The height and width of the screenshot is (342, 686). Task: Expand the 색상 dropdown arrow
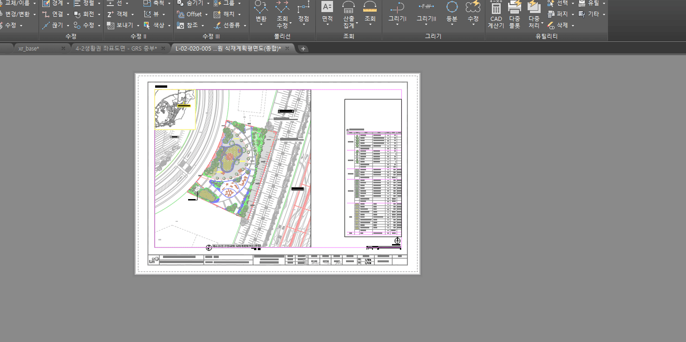(x=170, y=26)
